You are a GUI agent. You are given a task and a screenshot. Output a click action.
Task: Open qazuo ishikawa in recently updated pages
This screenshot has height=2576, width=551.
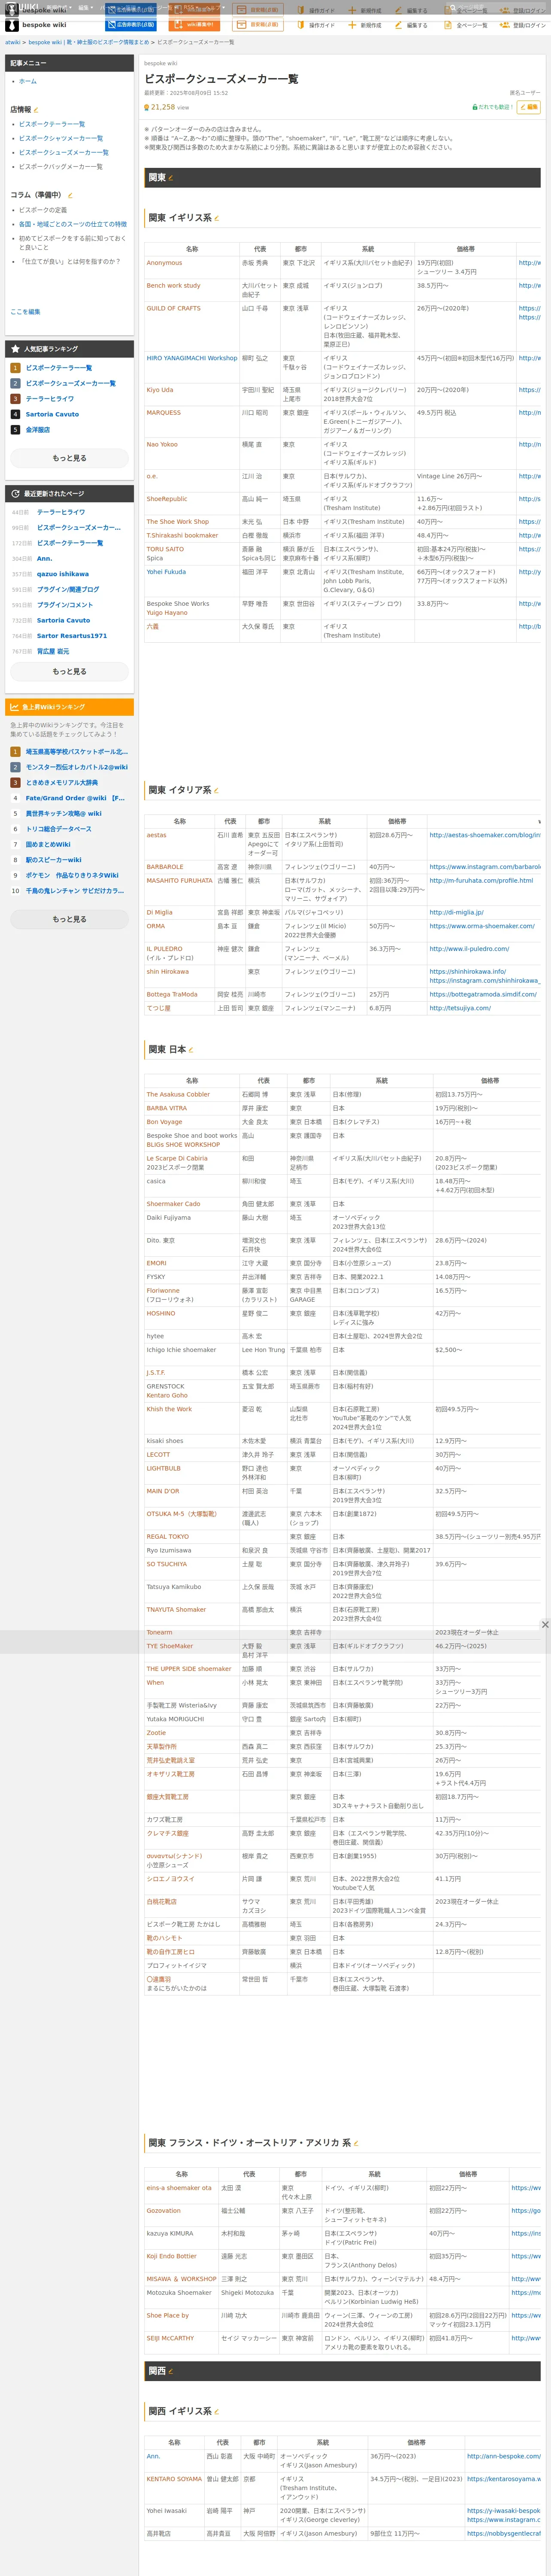(63, 574)
